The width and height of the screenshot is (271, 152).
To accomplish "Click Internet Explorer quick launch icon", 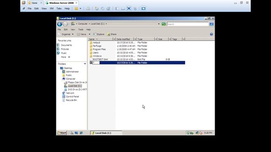I will (x=81, y=133).
